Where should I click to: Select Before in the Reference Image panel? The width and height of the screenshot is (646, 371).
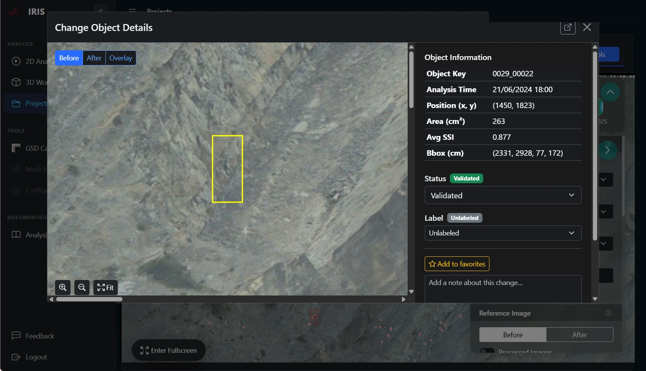click(513, 335)
